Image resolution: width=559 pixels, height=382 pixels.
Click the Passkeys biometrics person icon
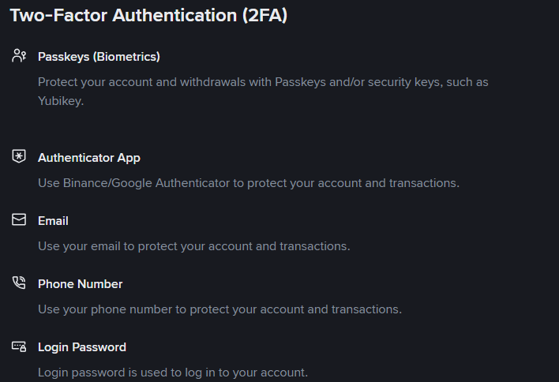(20, 56)
